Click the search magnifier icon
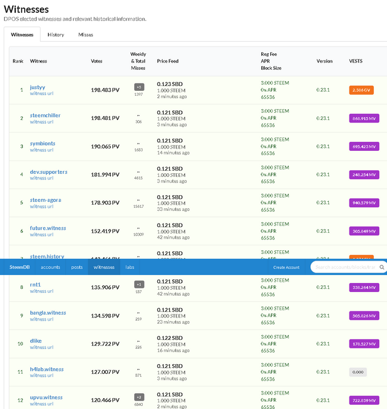 pos(382,267)
